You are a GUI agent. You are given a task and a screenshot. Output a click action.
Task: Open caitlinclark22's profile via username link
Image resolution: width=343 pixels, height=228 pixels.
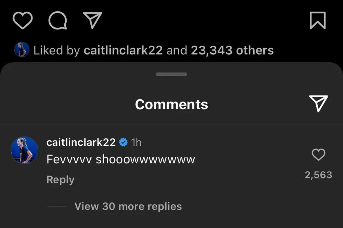81,142
